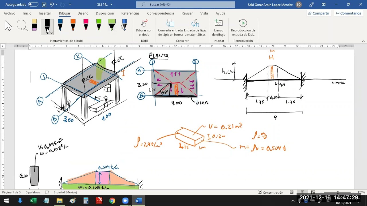Open Ribbon display options

pyautogui.click(x=323, y=5)
